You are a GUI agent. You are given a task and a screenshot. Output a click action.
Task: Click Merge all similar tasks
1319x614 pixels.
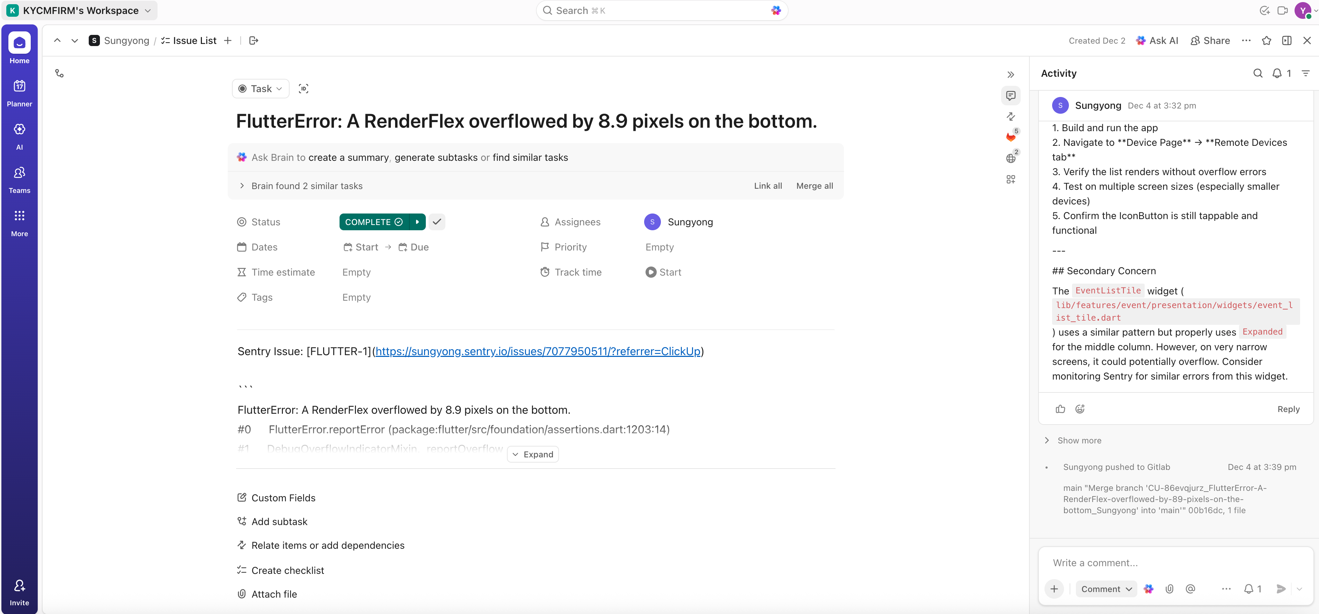[x=814, y=186]
